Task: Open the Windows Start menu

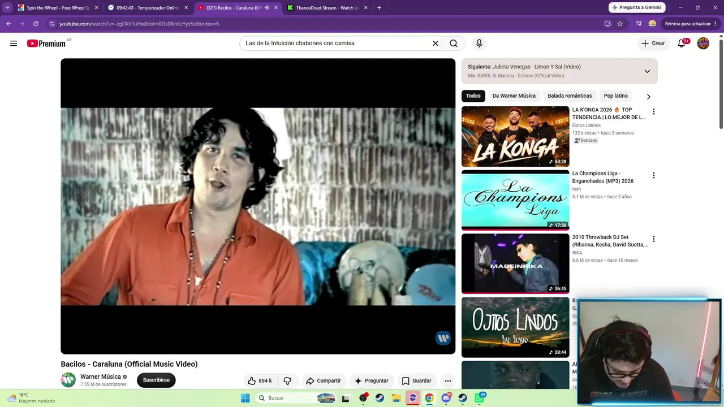Action: [x=245, y=398]
